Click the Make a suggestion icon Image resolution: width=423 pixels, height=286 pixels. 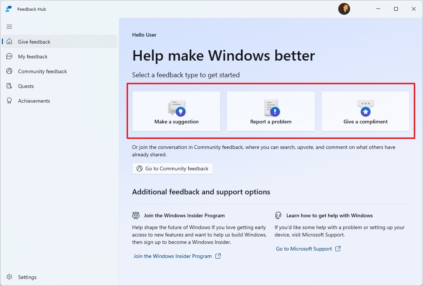176,107
